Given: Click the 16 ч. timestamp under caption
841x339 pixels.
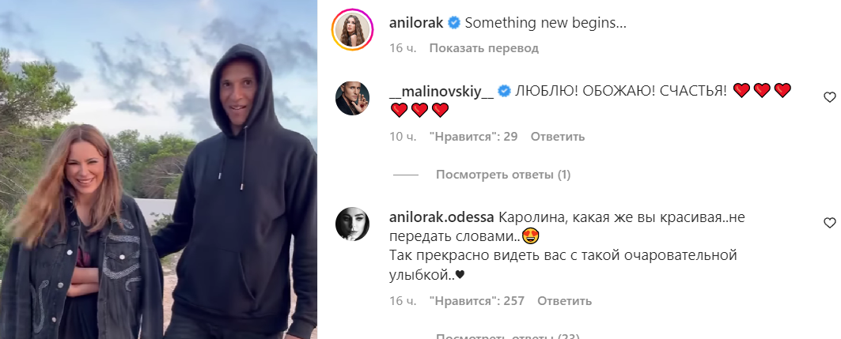Looking at the screenshot, I should pyautogui.click(x=403, y=48).
